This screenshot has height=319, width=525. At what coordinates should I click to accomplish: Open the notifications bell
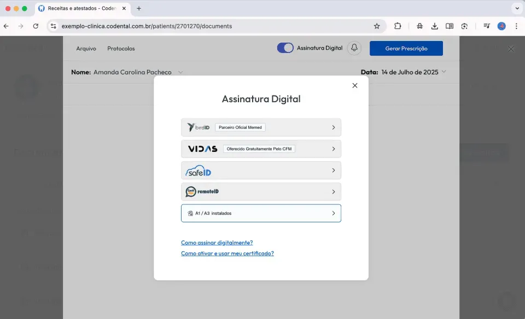coord(354,48)
